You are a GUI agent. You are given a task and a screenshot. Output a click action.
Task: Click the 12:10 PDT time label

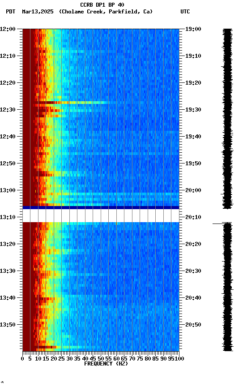pos(8,56)
